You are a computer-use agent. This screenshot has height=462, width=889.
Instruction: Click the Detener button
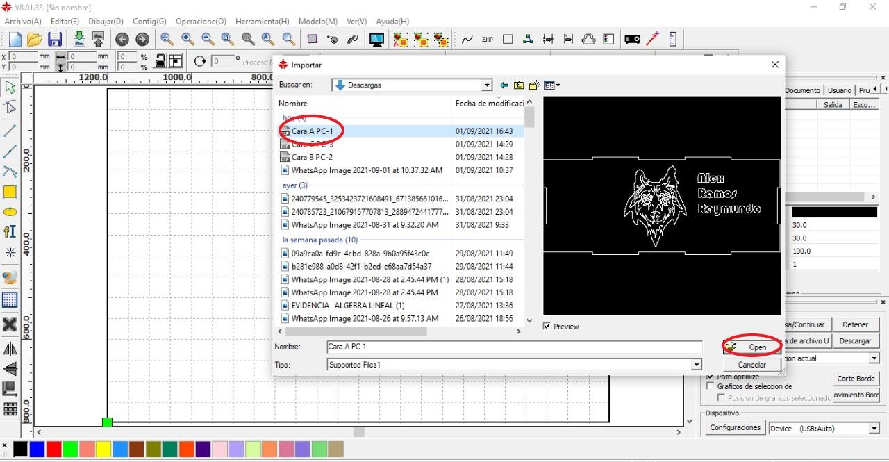(855, 324)
